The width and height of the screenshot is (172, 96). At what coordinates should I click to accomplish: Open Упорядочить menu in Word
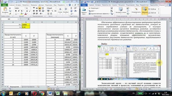coord(136,11)
